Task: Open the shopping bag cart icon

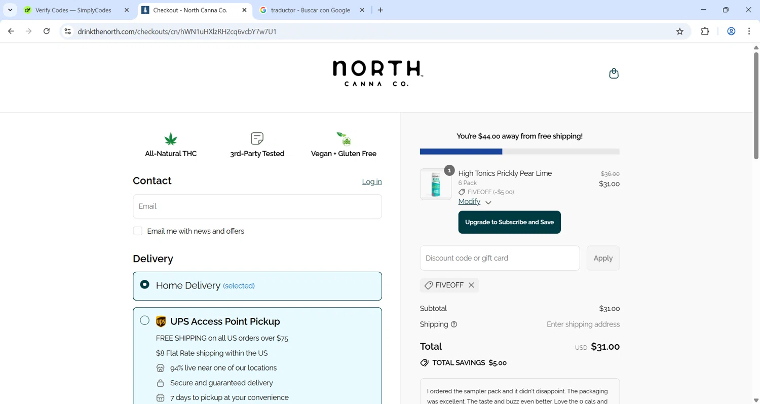Action: click(614, 74)
